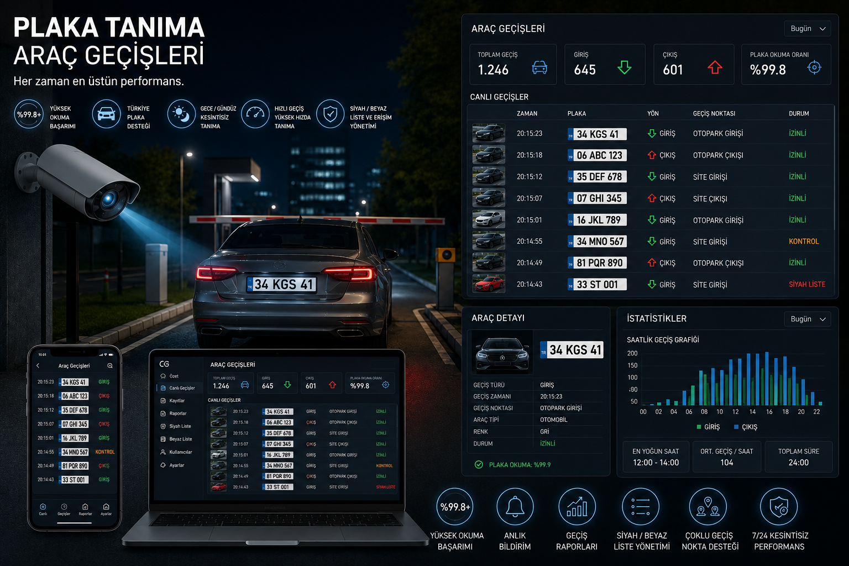Click the list icon above Siyah / Beyaz Liste Yönetimi

tap(641, 507)
